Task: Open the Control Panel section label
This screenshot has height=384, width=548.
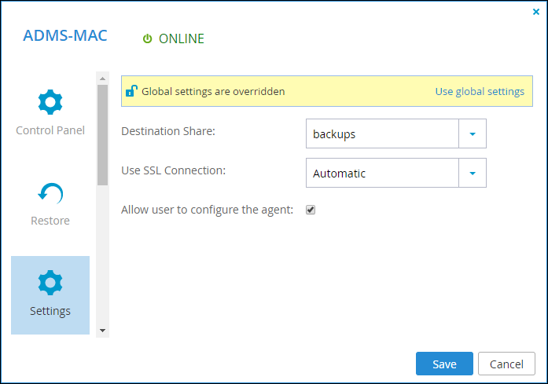Action: click(50, 130)
